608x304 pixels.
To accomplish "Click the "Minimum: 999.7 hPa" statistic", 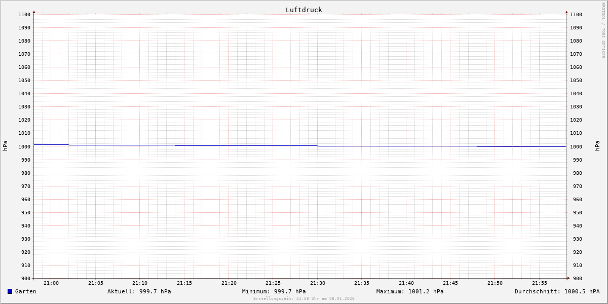I will (274, 291).
